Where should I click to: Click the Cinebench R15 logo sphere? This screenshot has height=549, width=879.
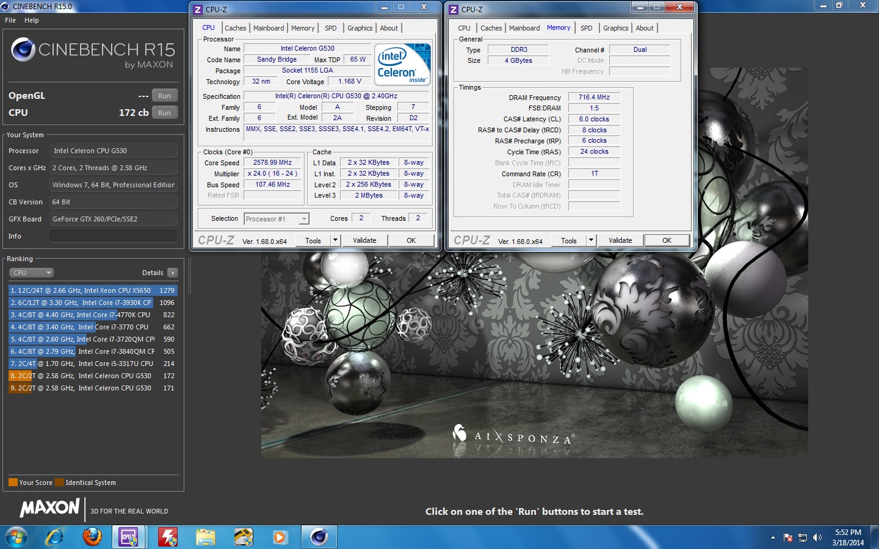point(23,49)
